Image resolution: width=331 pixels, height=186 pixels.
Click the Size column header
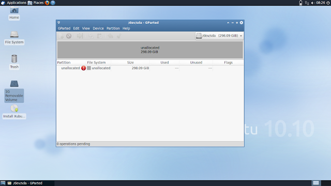coord(130,63)
